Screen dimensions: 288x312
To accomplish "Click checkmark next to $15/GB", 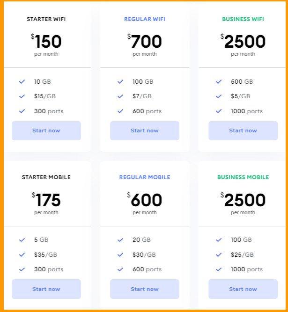I will pos(22,96).
